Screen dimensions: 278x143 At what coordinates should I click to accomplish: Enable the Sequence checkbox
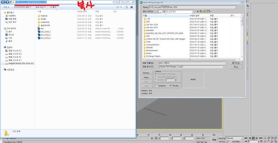click(156, 86)
